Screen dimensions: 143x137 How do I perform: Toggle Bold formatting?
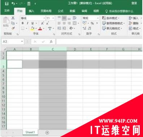click(22, 23)
